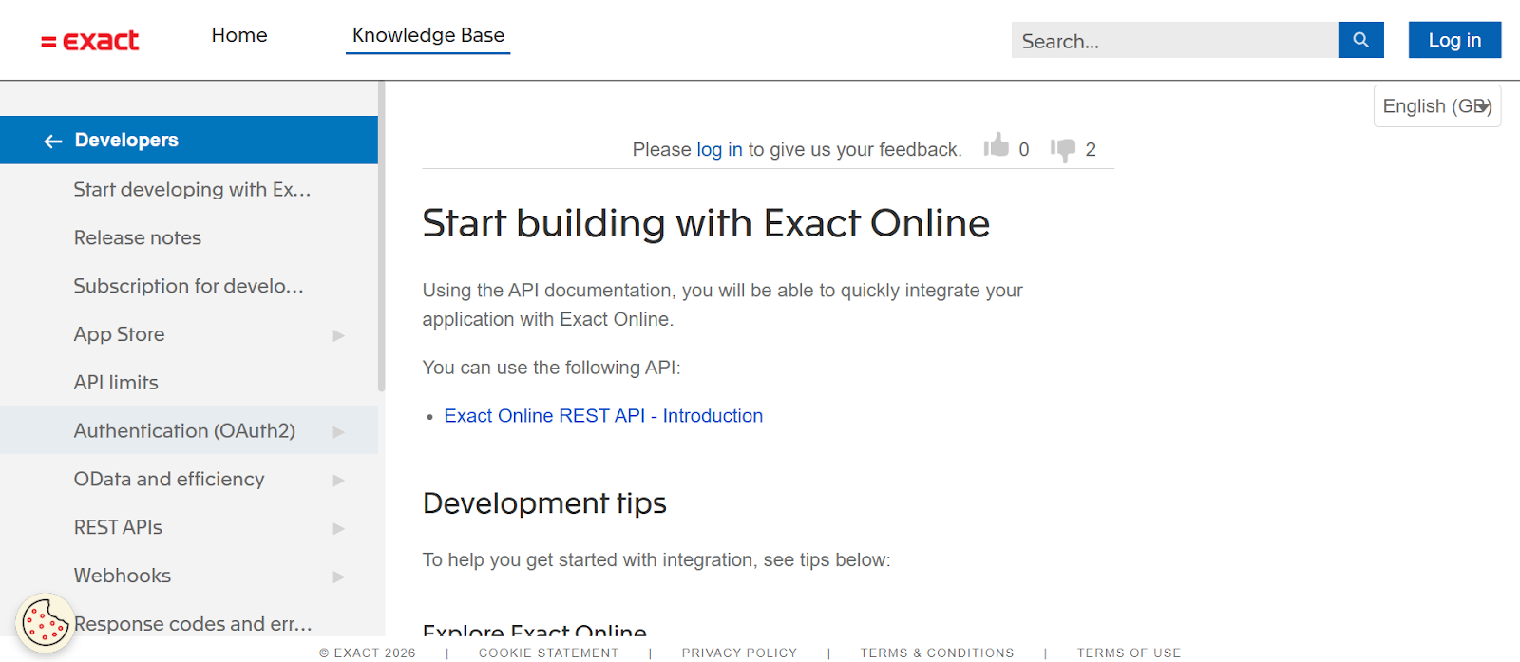Viewport: 1520px width, 662px height.
Task: Select API limits sidebar item
Action: pyautogui.click(x=116, y=382)
